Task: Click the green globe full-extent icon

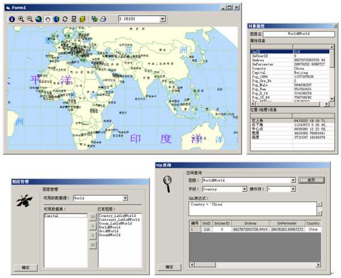Action: coord(39,19)
